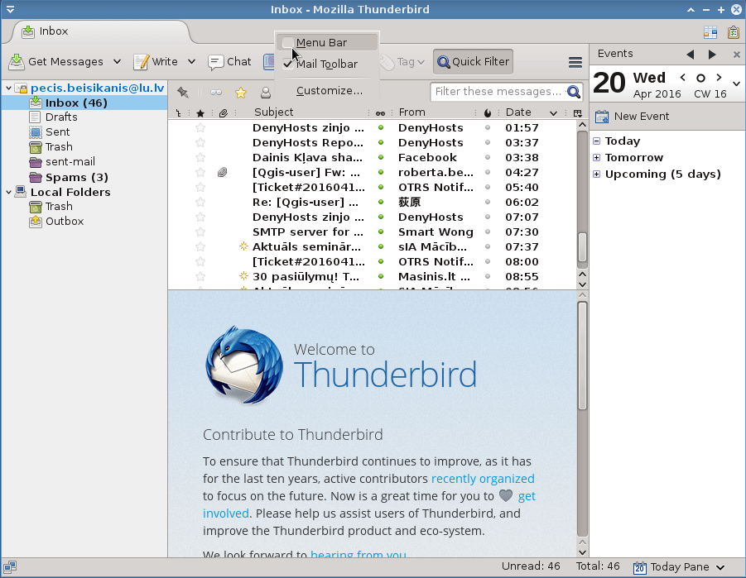Open the sent-mail folder
This screenshot has height=578, width=746.
[x=70, y=162]
